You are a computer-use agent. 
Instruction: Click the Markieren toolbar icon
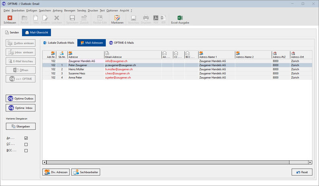click(x=117, y=18)
